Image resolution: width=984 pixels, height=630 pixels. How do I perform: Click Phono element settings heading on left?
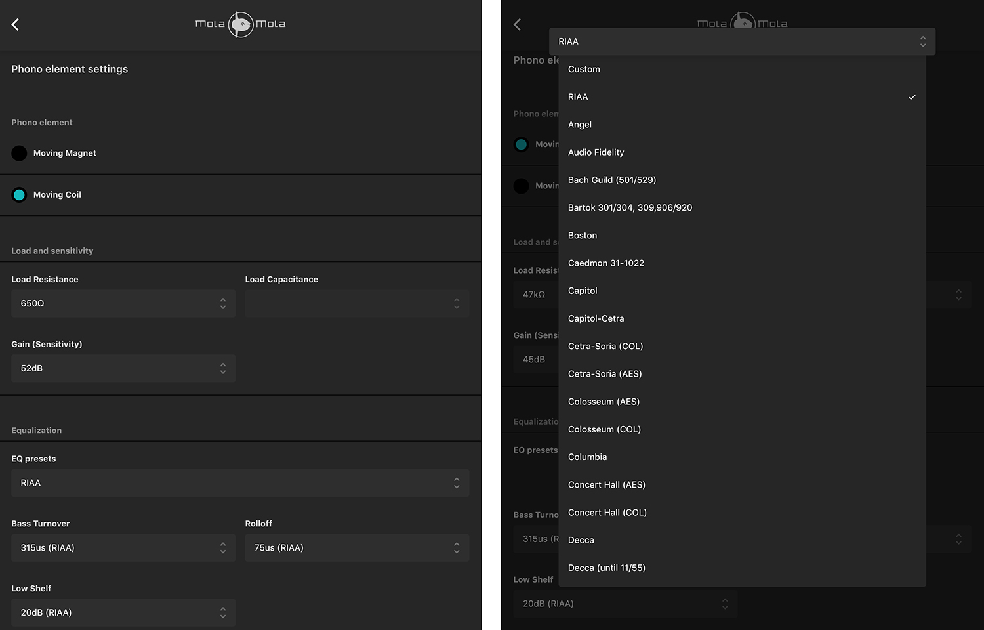[70, 69]
